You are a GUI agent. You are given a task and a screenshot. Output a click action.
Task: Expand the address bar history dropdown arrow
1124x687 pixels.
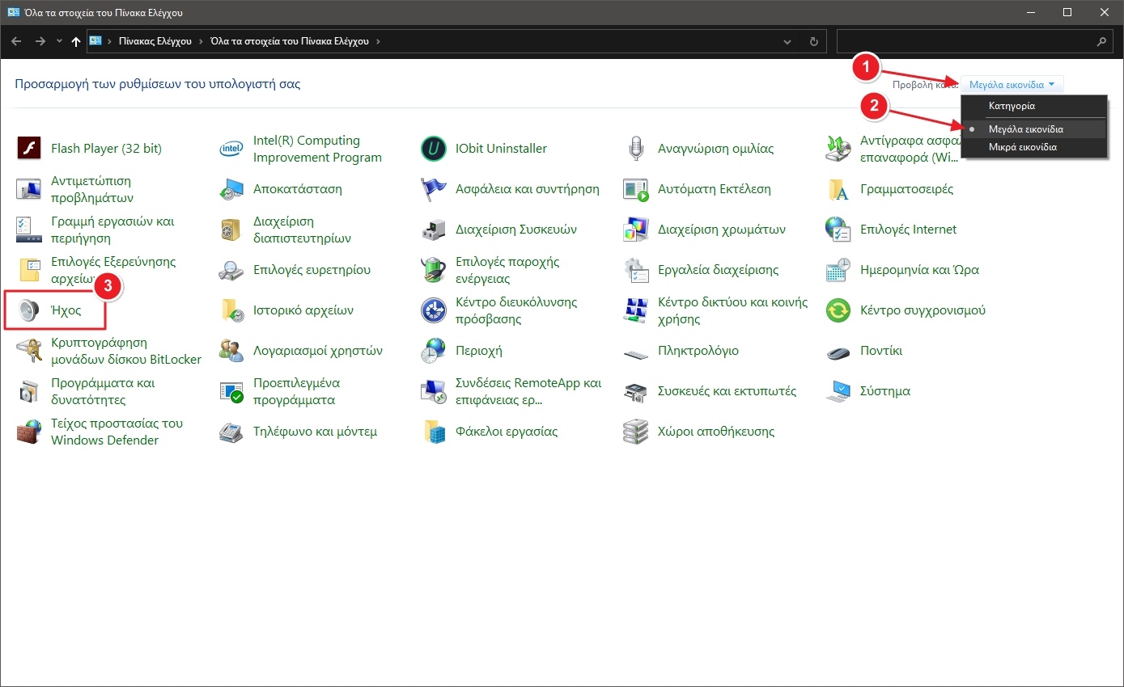click(788, 41)
